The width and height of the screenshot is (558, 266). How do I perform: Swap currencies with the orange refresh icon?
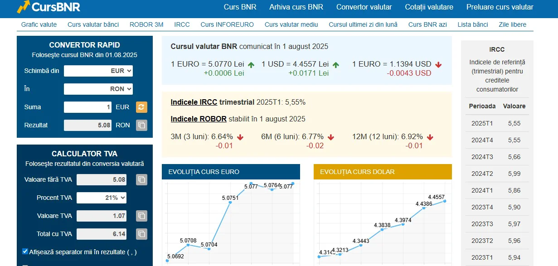pos(142,107)
